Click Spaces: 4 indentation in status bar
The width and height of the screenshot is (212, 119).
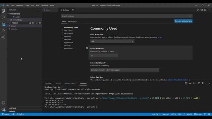(166, 114)
